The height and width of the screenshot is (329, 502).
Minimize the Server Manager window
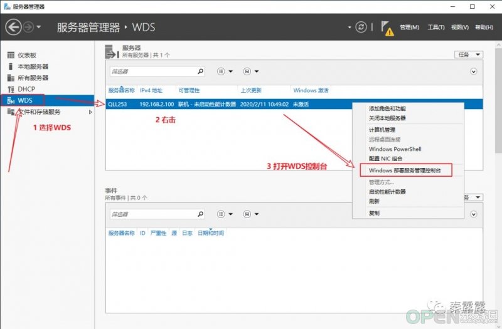tap(452, 6)
